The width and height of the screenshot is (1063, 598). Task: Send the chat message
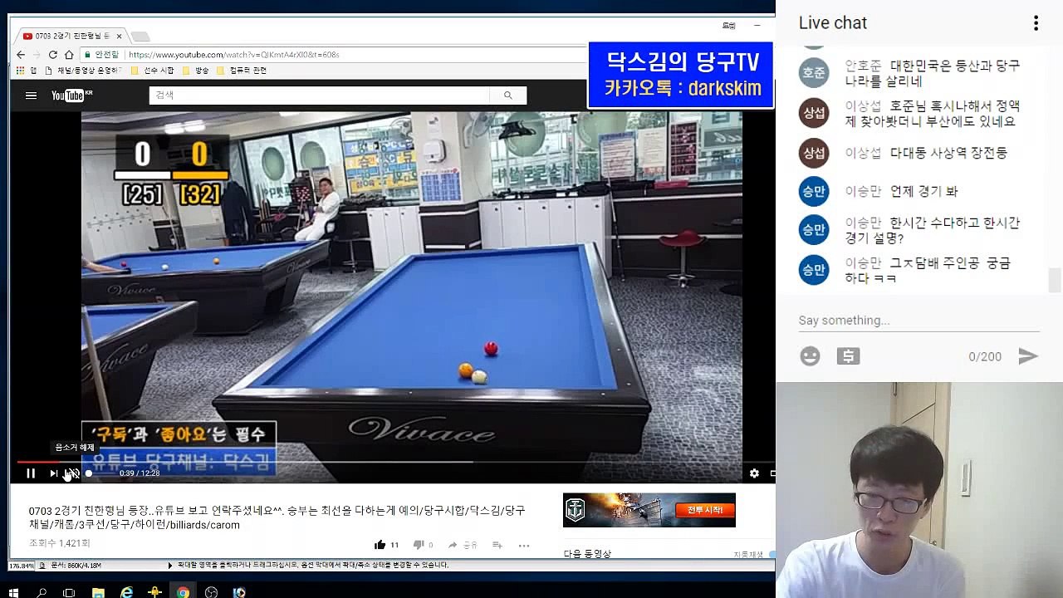(x=1028, y=356)
